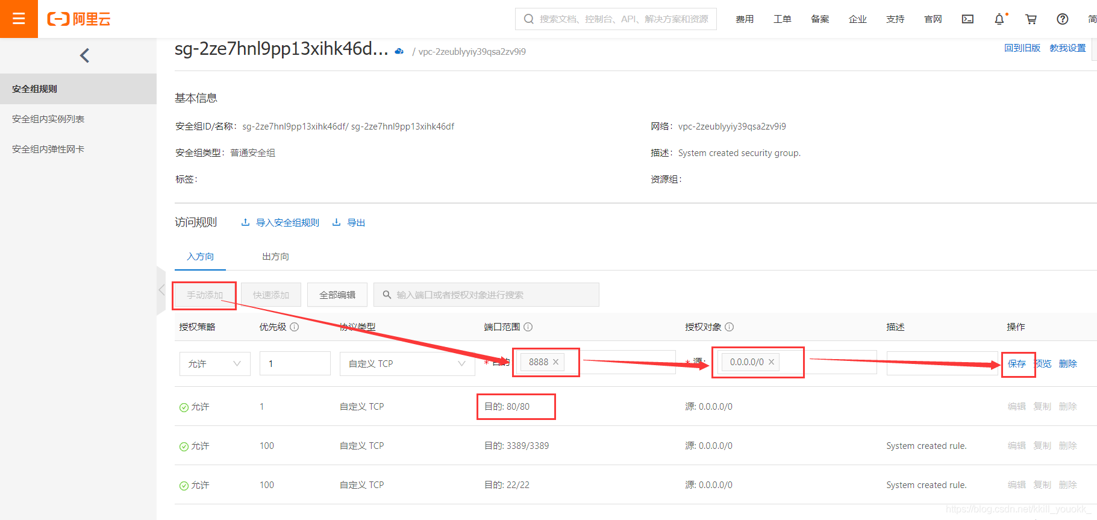The width and height of the screenshot is (1097, 520).
Task: Click the search magnifier in top search bar
Action: (529, 19)
